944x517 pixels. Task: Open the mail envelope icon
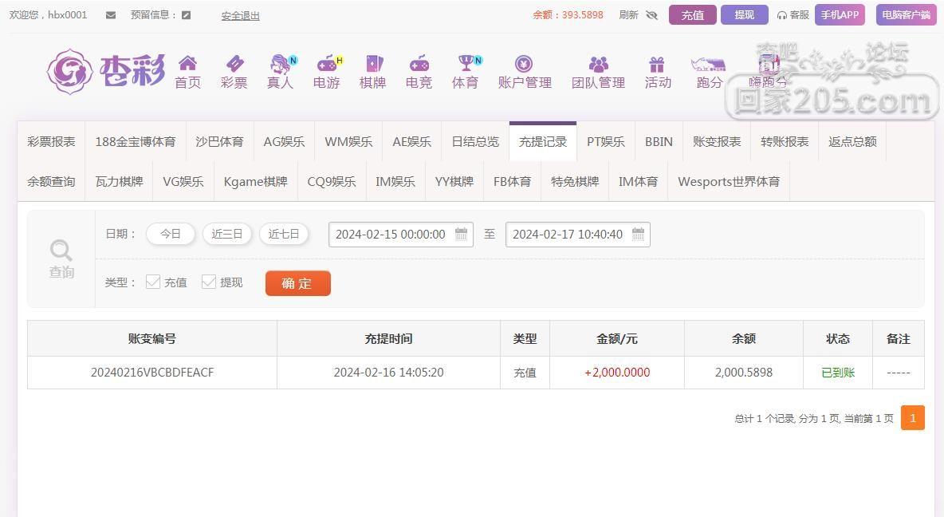(111, 15)
